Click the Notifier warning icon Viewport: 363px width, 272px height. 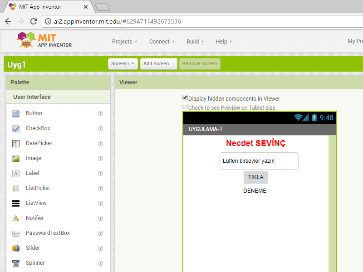(16, 218)
